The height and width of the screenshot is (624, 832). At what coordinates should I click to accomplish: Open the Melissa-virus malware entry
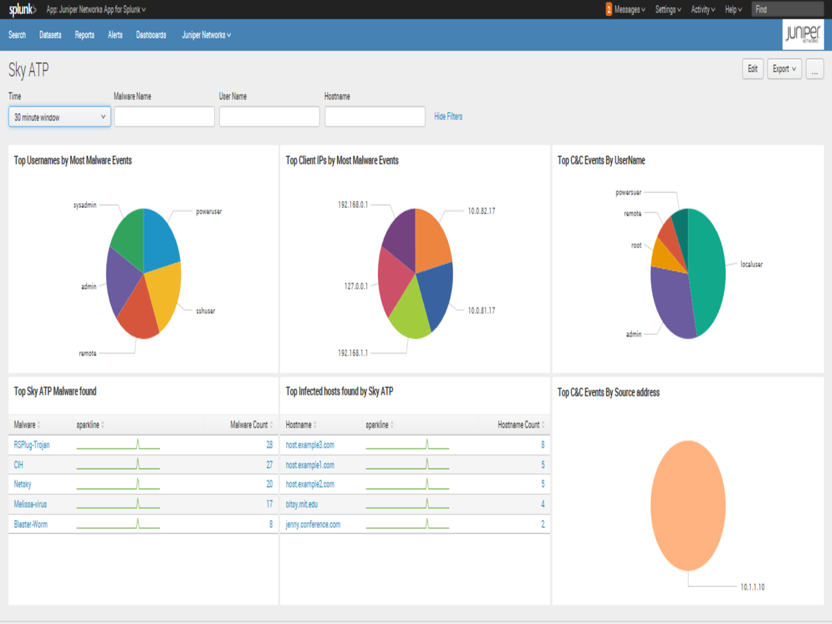(31, 504)
